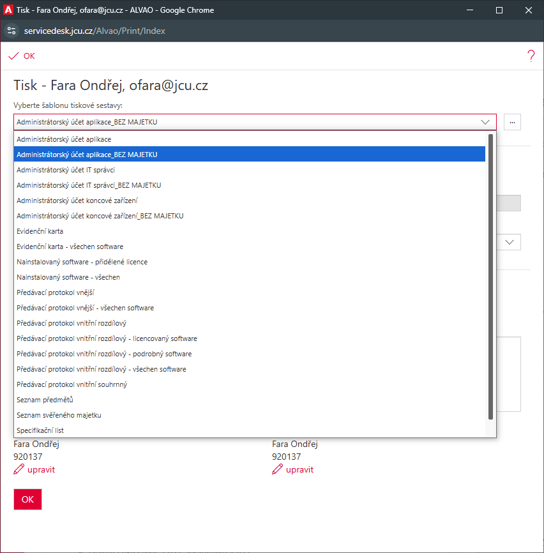
Task: Open the ellipsis button beside template dropdown
Action: pos(512,122)
